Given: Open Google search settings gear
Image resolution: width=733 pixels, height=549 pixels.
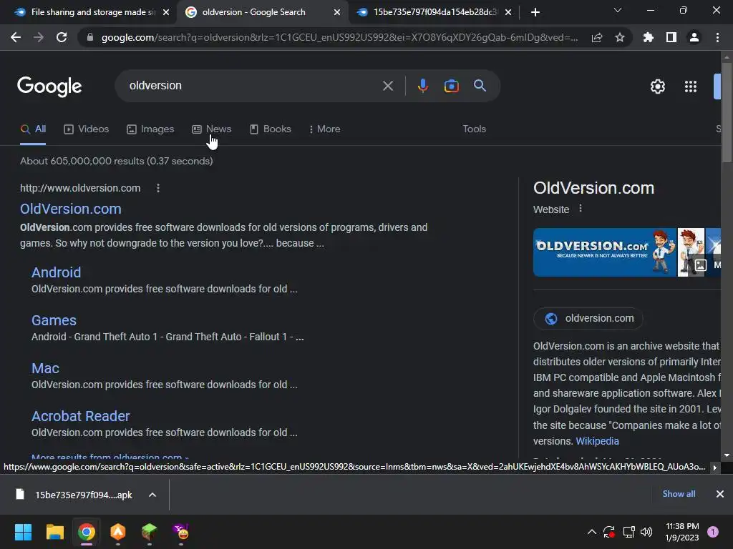Looking at the screenshot, I should pyautogui.click(x=658, y=86).
